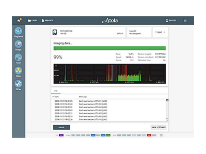Click the green imaging progress bar
Screen dimensions: 206x154
(x=110, y=48)
